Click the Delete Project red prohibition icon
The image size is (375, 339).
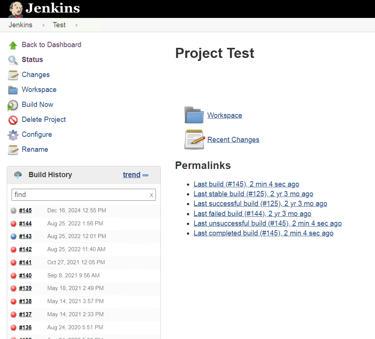point(13,120)
